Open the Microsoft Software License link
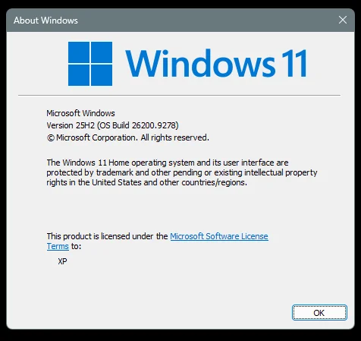Viewport: 361px width, 341px height. (219, 236)
